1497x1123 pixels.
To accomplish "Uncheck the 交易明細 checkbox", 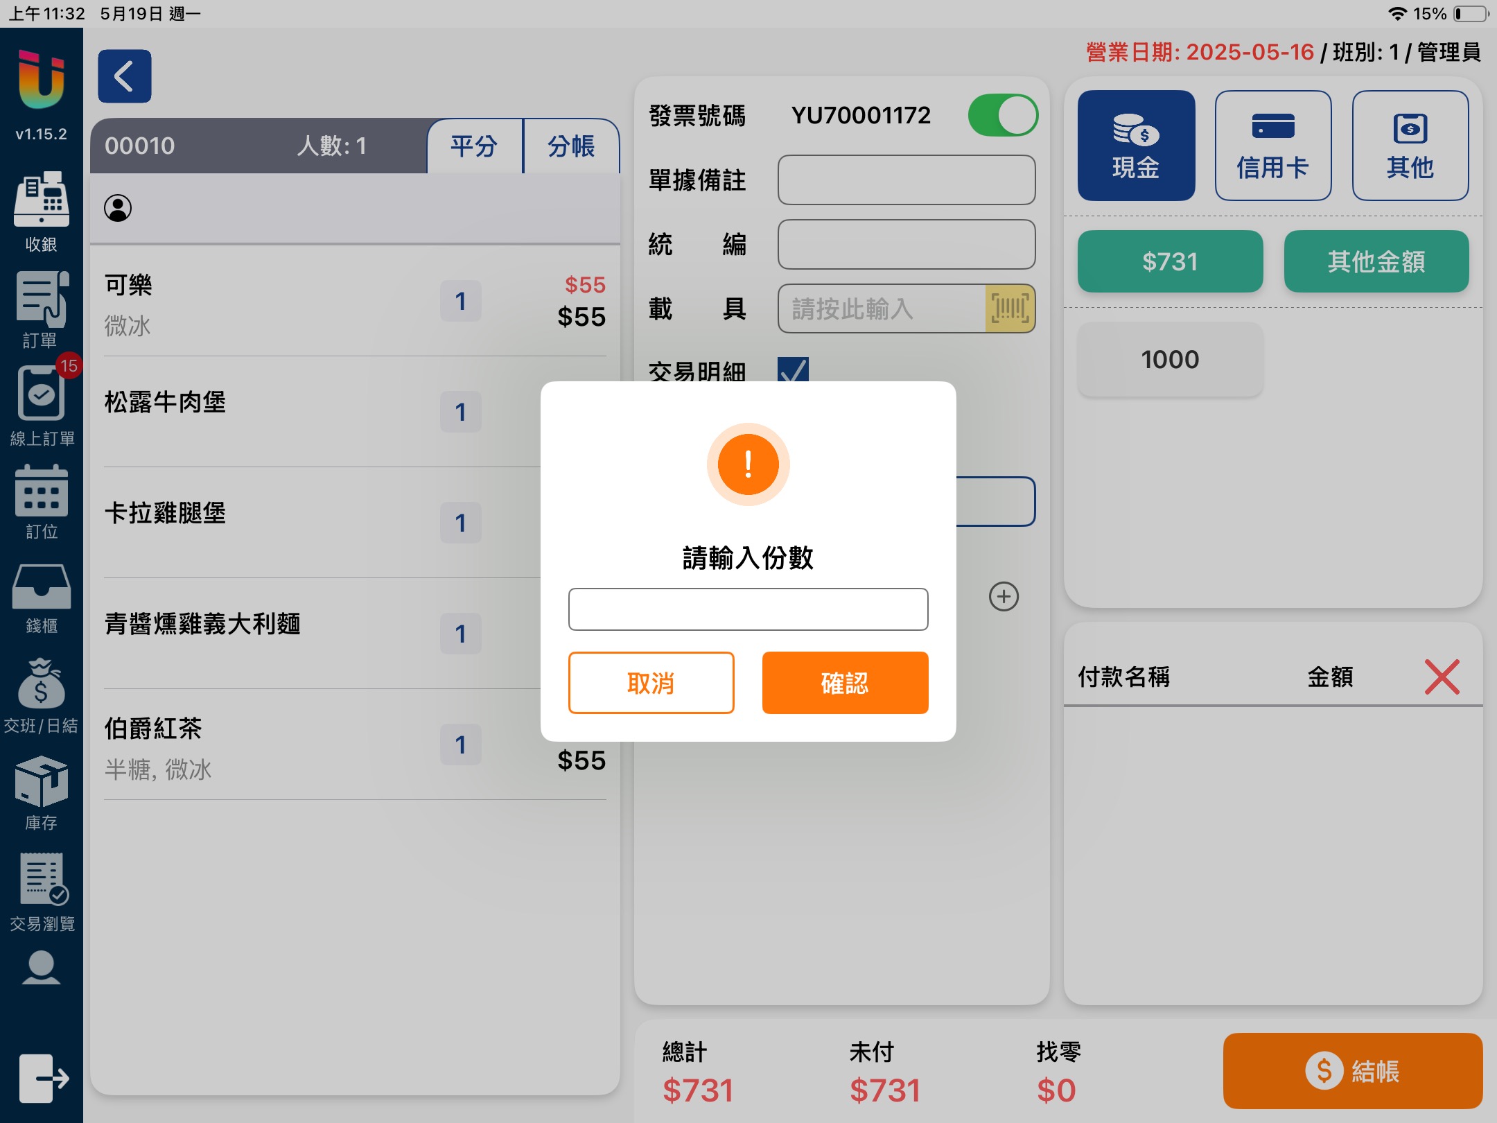I will pyautogui.click(x=793, y=370).
